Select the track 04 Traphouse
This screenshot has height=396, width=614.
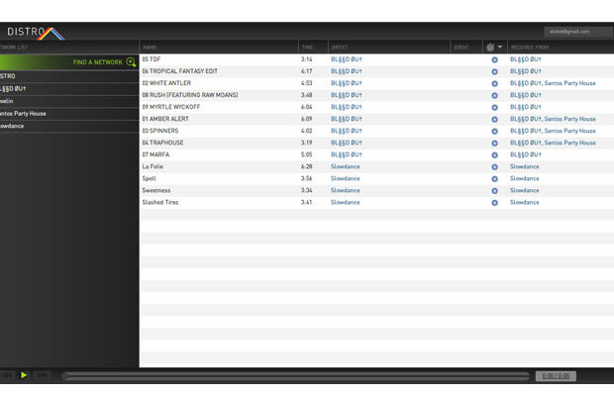click(162, 143)
